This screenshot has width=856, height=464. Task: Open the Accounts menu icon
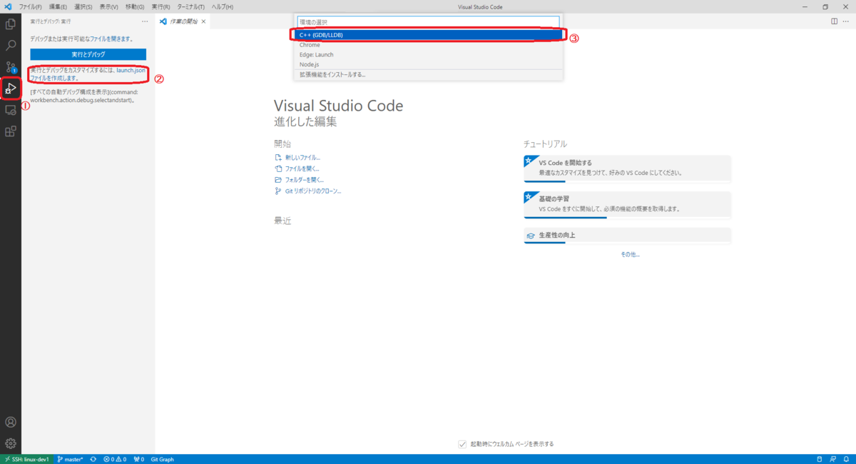pyautogui.click(x=11, y=423)
